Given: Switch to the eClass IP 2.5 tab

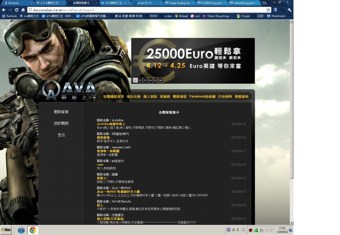Looking at the screenshot, I should click(x=147, y=3).
